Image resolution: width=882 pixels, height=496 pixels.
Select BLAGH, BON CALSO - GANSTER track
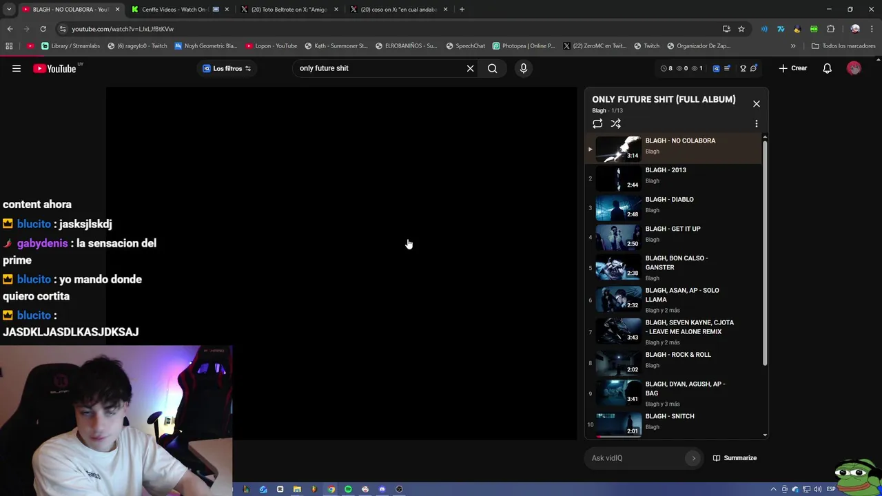coord(674,268)
